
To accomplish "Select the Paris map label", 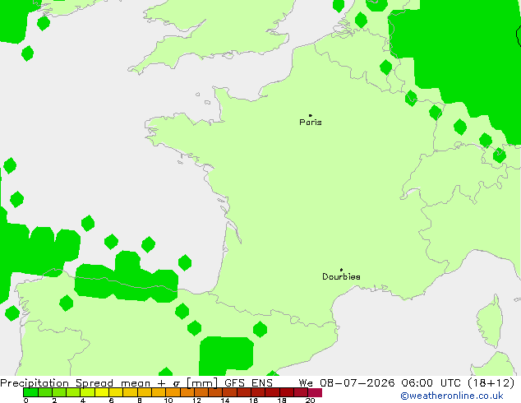I will (311, 123).
